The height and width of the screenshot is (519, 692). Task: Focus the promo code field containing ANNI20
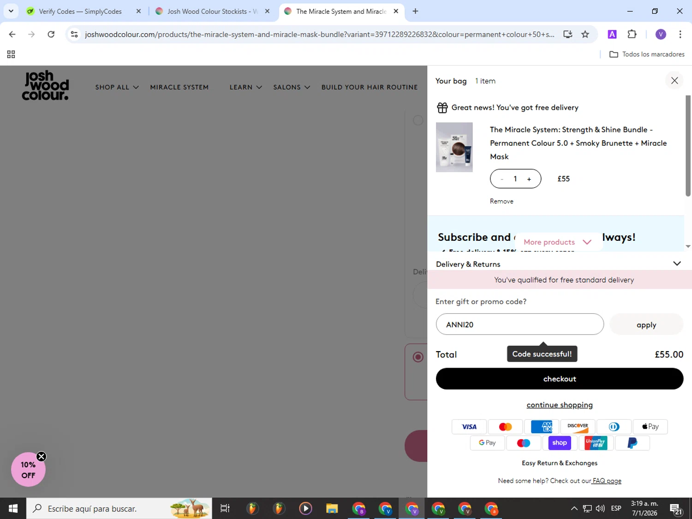click(x=520, y=324)
